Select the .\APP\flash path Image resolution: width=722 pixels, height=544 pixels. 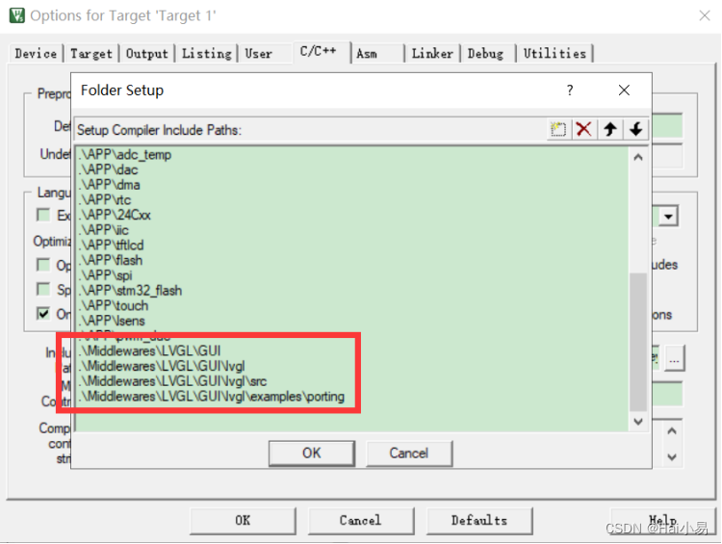pyautogui.click(x=111, y=260)
